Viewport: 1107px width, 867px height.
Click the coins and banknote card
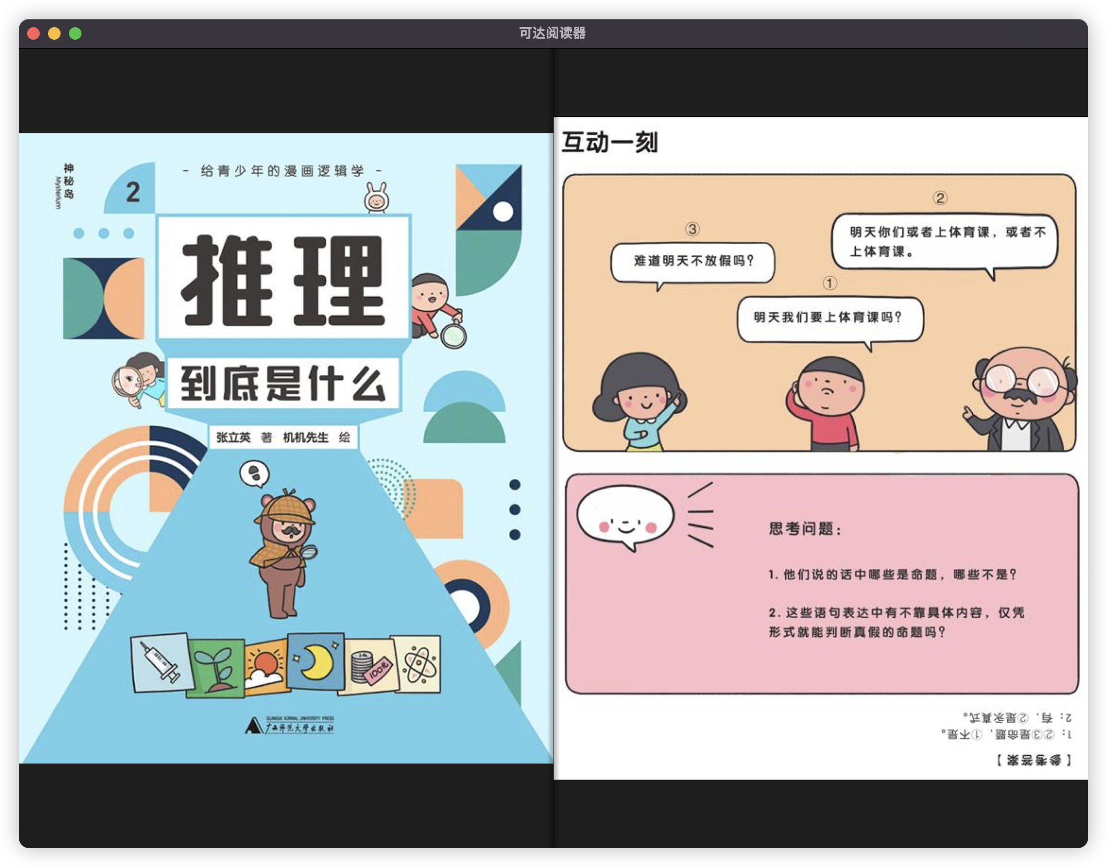(368, 666)
